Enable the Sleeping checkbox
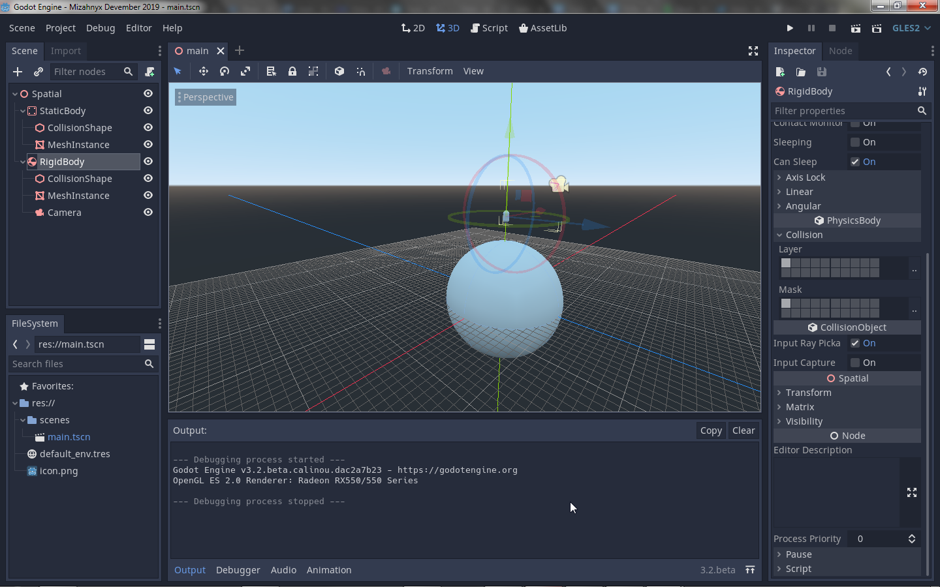 pyautogui.click(x=855, y=142)
